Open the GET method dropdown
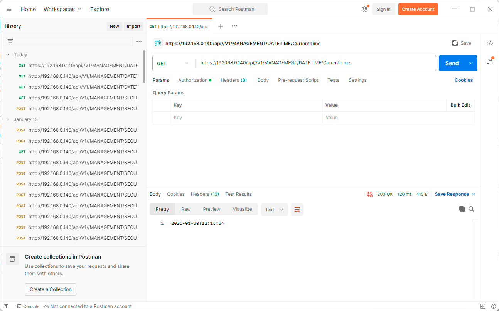This screenshot has height=311, width=499. 174,63
